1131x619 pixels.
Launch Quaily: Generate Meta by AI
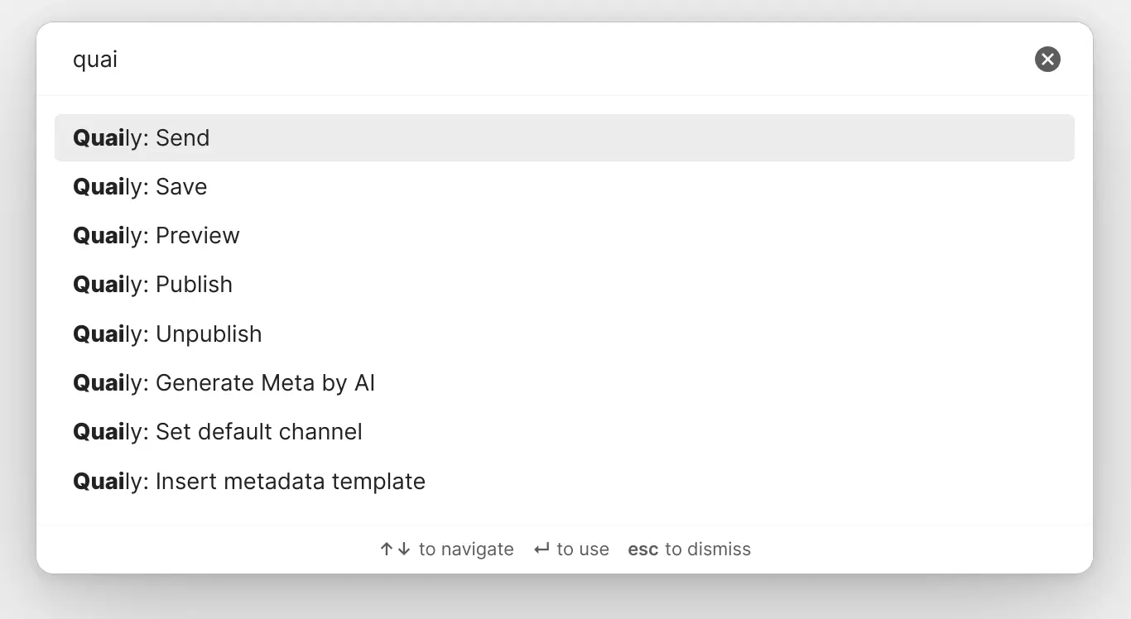(x=565, y=383)
